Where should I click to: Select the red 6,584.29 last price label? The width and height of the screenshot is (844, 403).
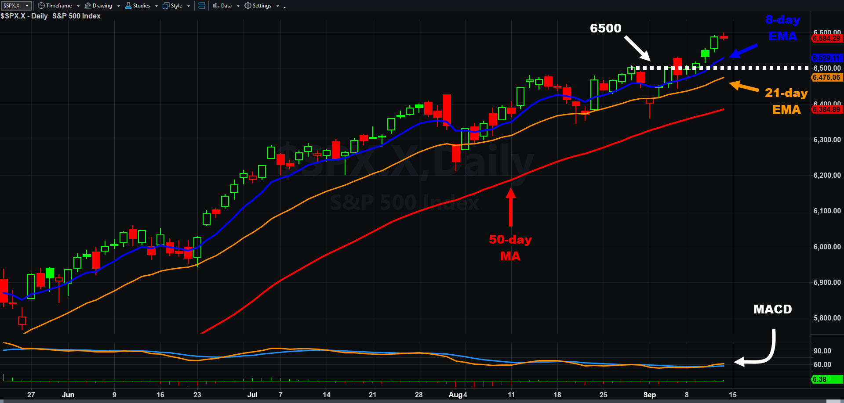826,39
